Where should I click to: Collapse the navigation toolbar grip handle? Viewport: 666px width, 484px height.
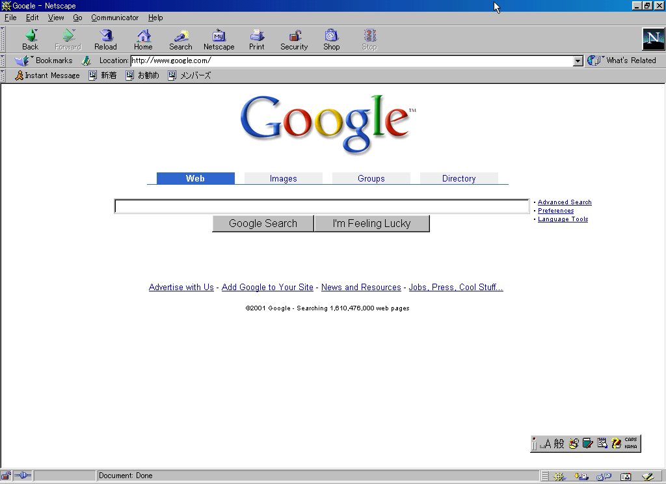tap(3, 40)
